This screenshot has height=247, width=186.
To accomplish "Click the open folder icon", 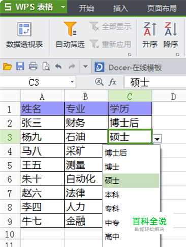I will click(x=7, y=66).
